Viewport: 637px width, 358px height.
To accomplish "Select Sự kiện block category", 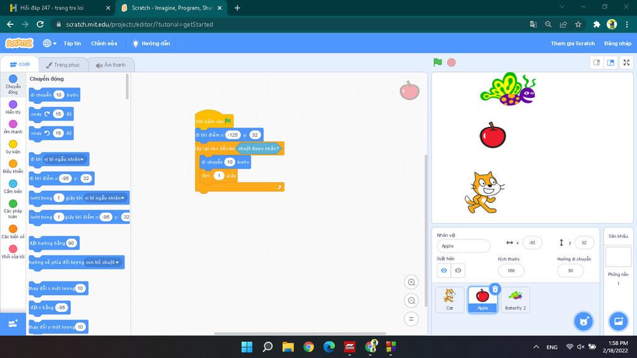I will [x=13, y=147].
